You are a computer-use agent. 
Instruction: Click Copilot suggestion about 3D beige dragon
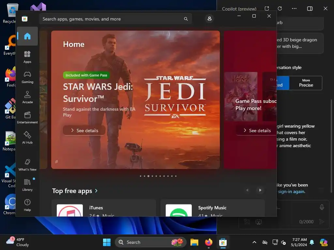pyautogui.click(x=300, y=43)
